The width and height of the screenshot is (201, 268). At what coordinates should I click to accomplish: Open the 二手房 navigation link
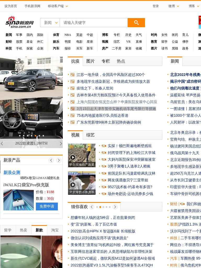[116, 48]
